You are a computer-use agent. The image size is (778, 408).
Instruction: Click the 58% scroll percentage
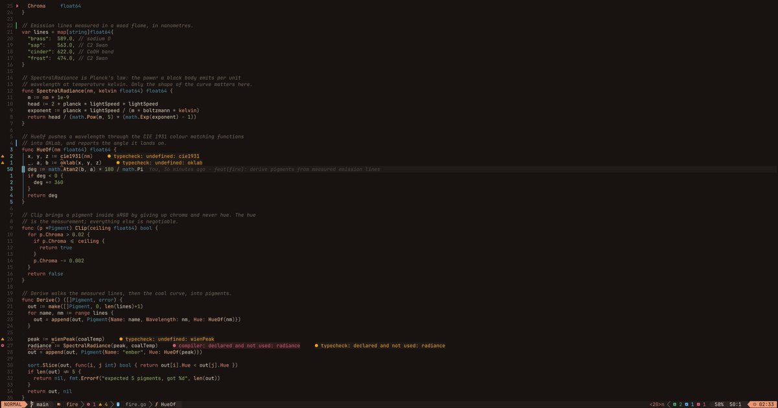[x=719, y=404]
